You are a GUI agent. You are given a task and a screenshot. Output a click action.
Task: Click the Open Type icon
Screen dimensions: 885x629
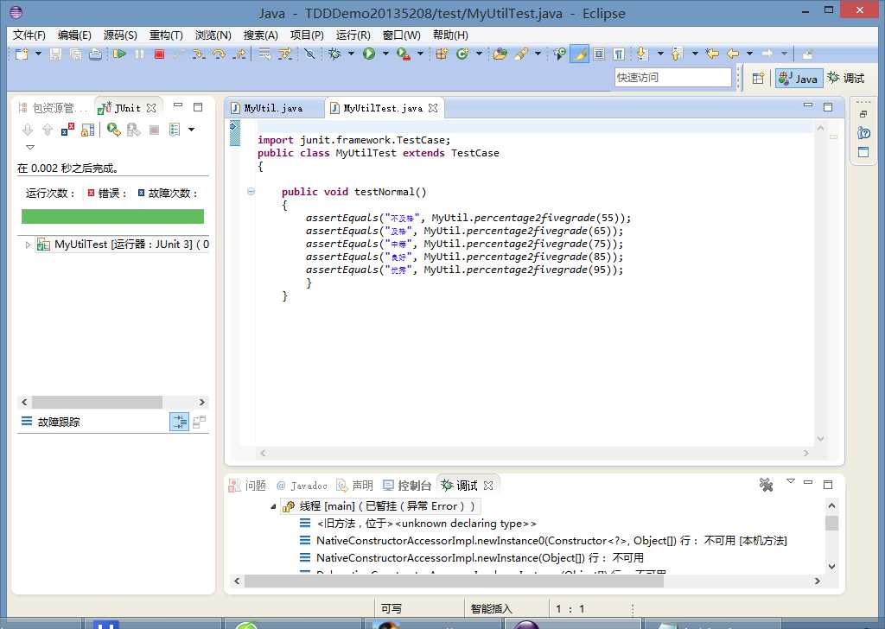click(500, 54)
